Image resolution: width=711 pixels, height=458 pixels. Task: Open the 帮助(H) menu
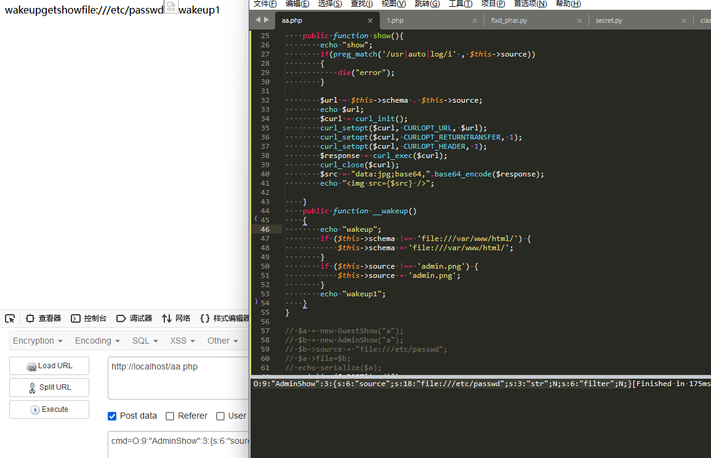tap(568, 4)
